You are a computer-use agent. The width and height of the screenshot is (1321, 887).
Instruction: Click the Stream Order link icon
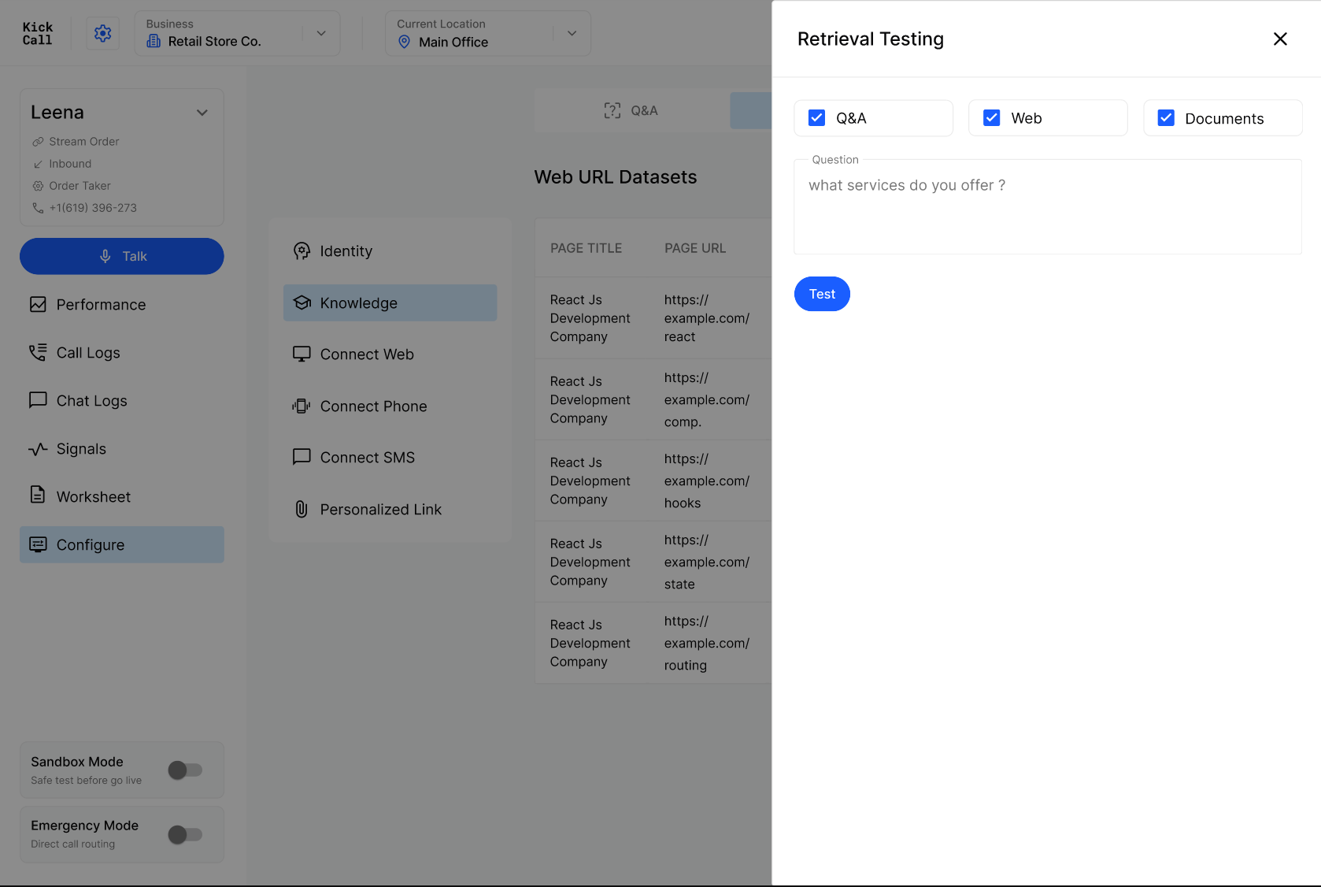[x=38, y=142]
